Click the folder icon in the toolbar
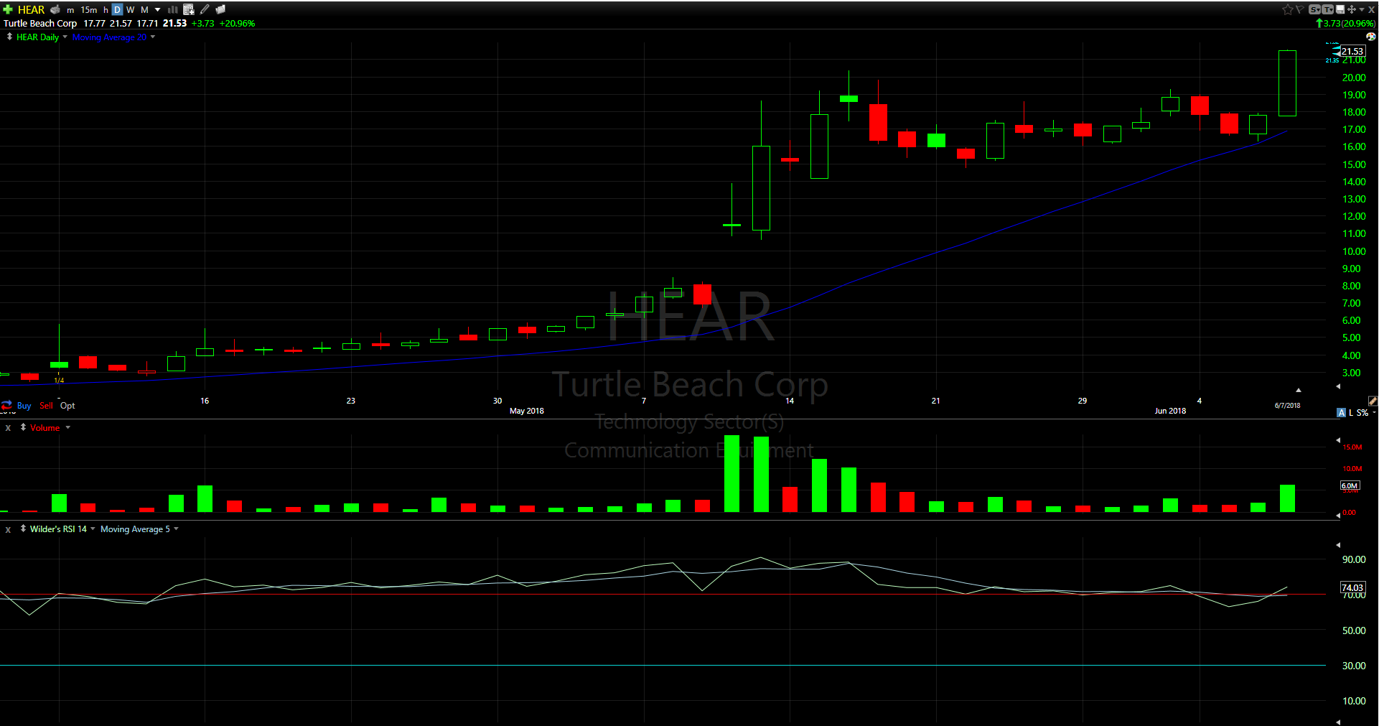Screen dimensions: 1379x726 pos(220,9)
